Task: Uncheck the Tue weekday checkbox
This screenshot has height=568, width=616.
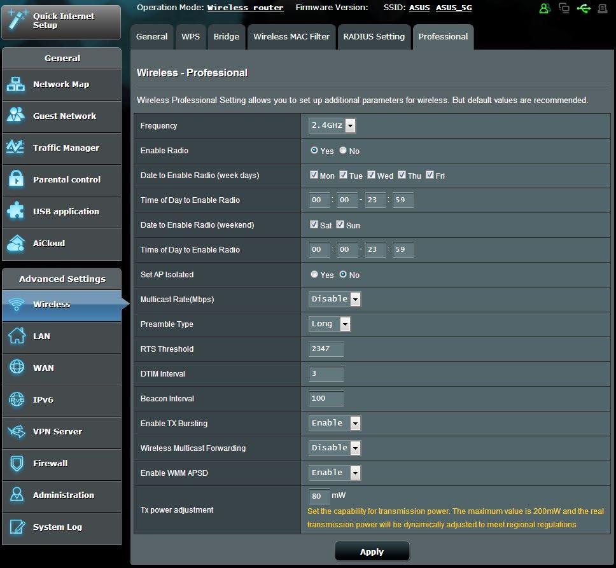Action: tap(343, 175)
